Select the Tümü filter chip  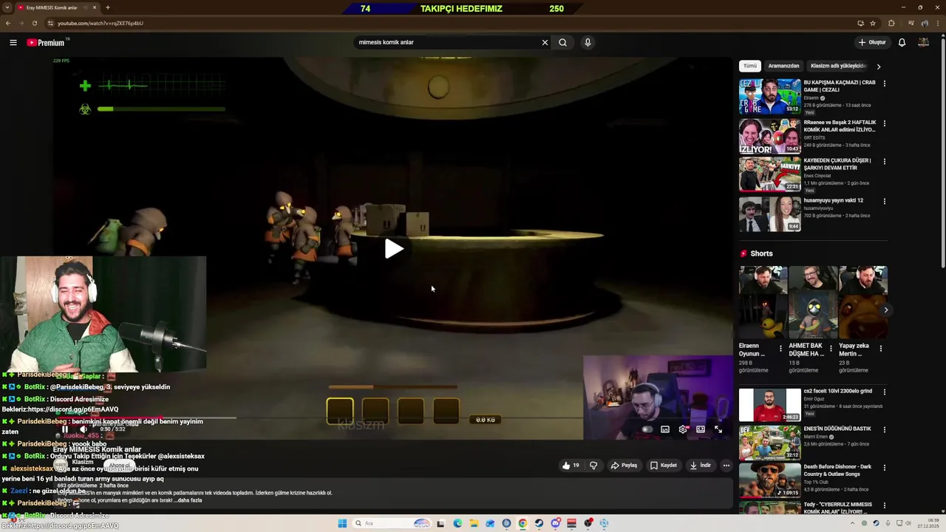point(749,66)
